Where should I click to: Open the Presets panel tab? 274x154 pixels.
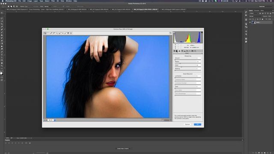(x=195, y=51)
